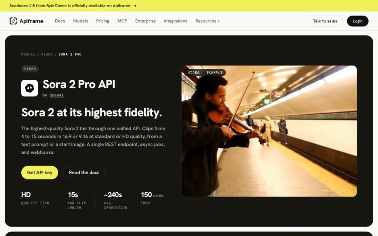Click the HD quality tier stat

click(35, 198)
